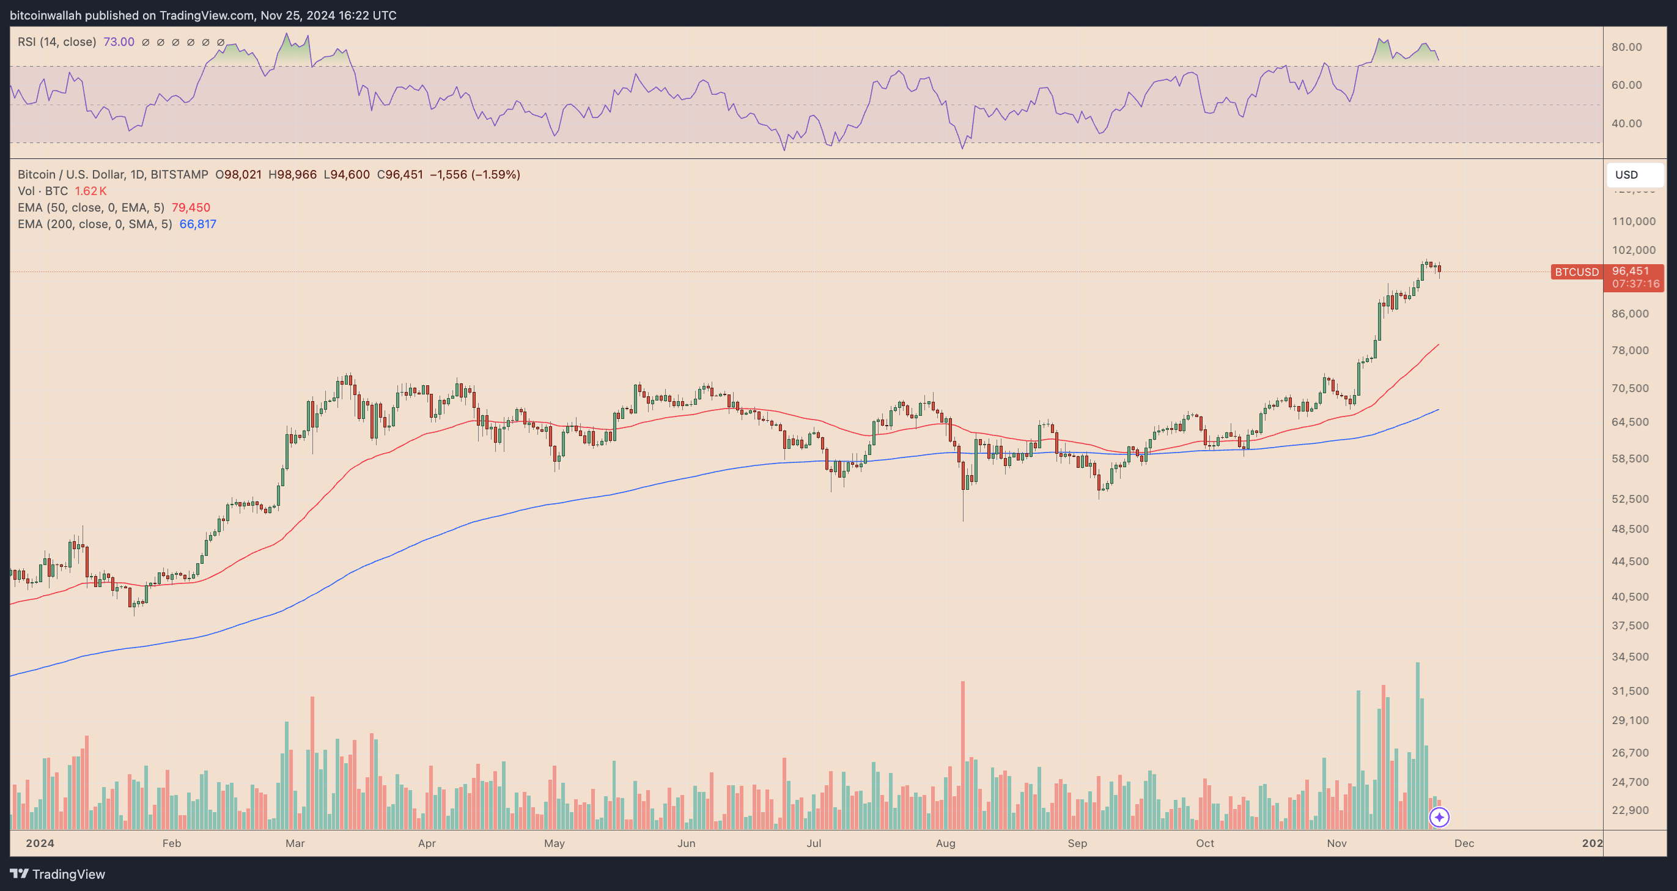This screenshot has width=1677, height=891.
Task: Click the 48,500 price axis label
Action: point(1630,529)
